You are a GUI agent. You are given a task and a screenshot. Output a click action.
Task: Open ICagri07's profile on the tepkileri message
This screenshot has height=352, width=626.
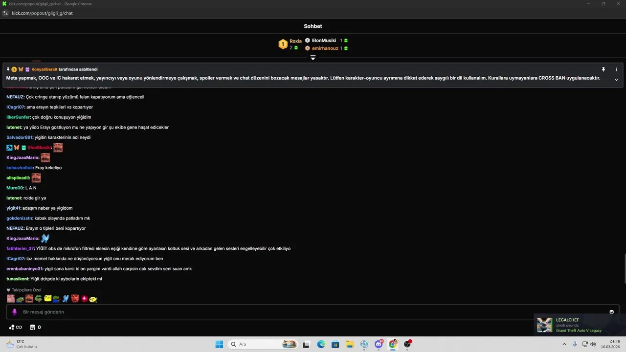click(x=15, y=107)
